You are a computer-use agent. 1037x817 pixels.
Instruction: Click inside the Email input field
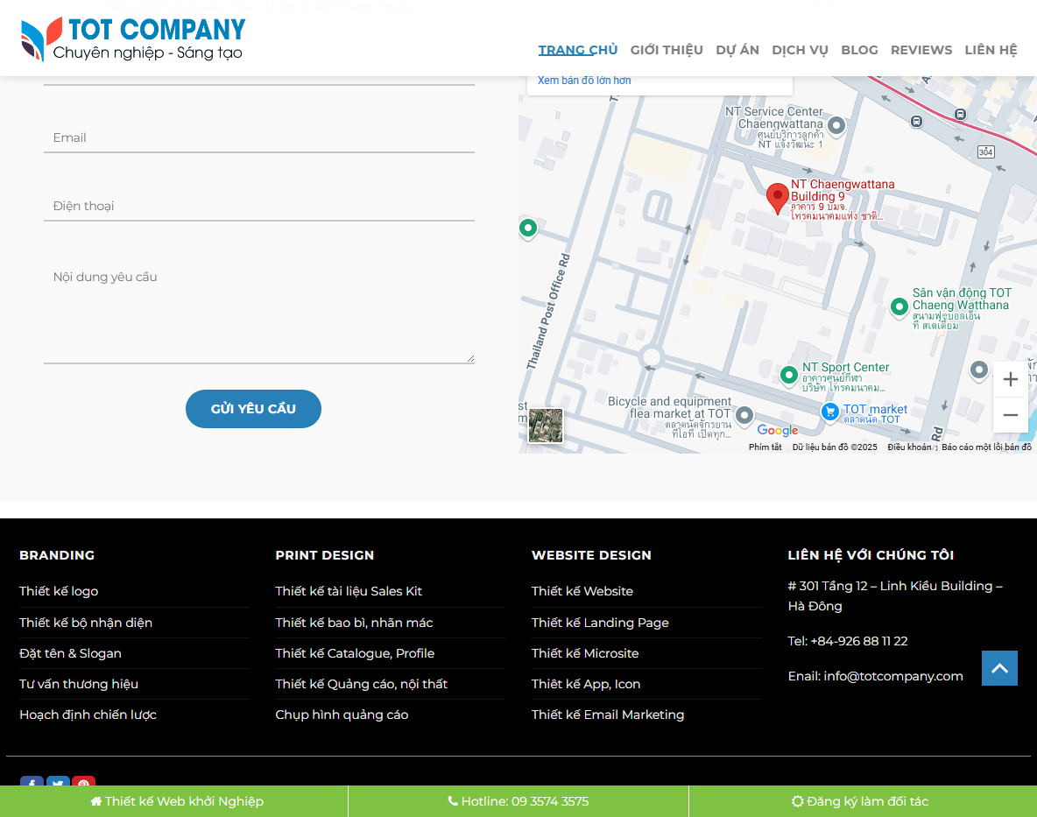point(259,137)
